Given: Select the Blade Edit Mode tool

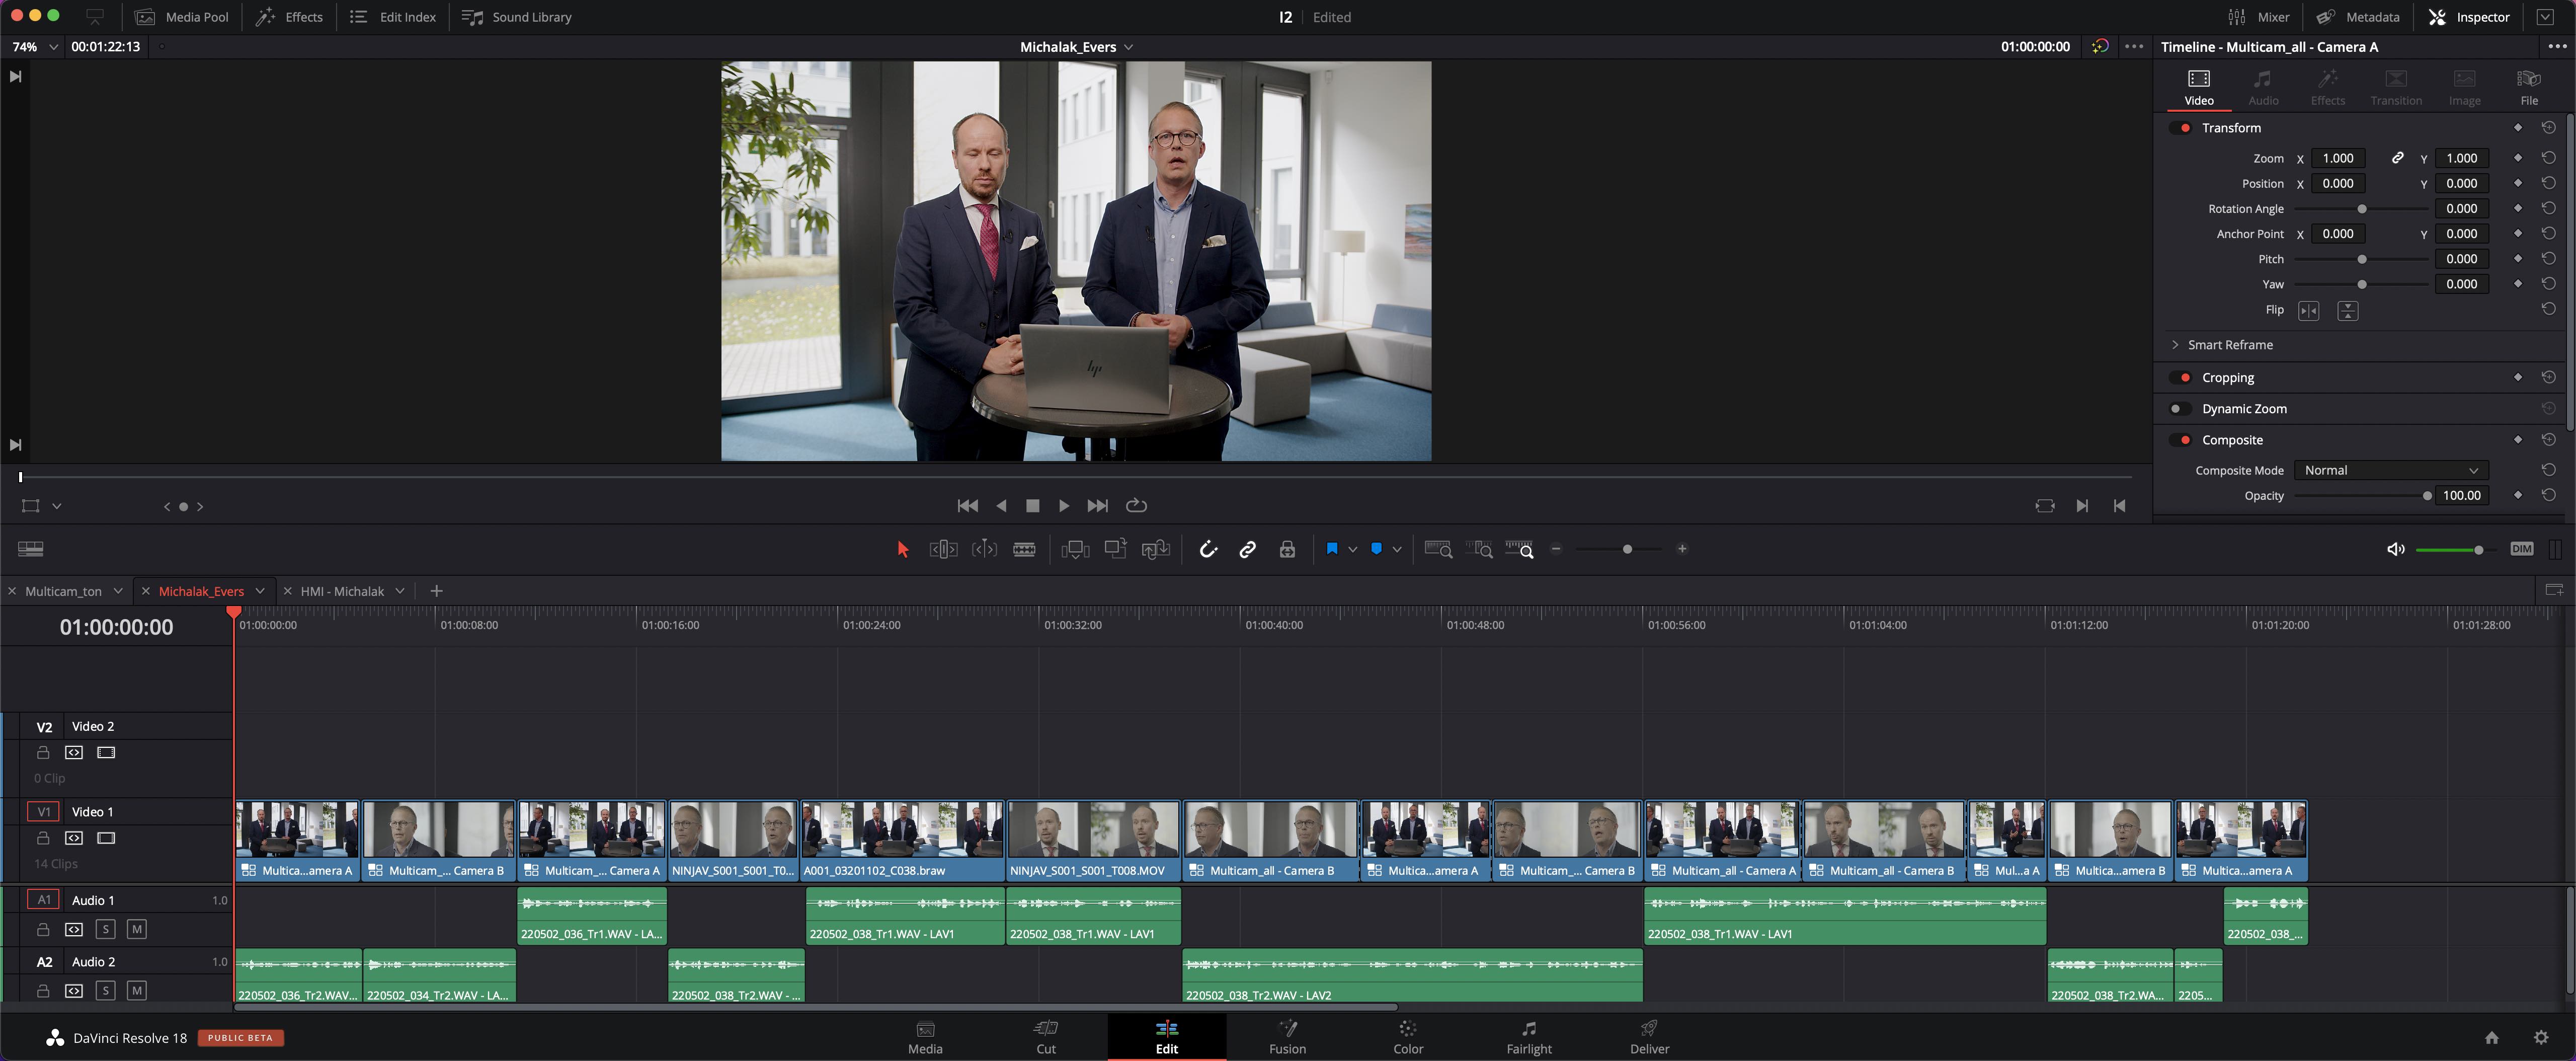Looking at the screenshot, I should click(1024, 549).
